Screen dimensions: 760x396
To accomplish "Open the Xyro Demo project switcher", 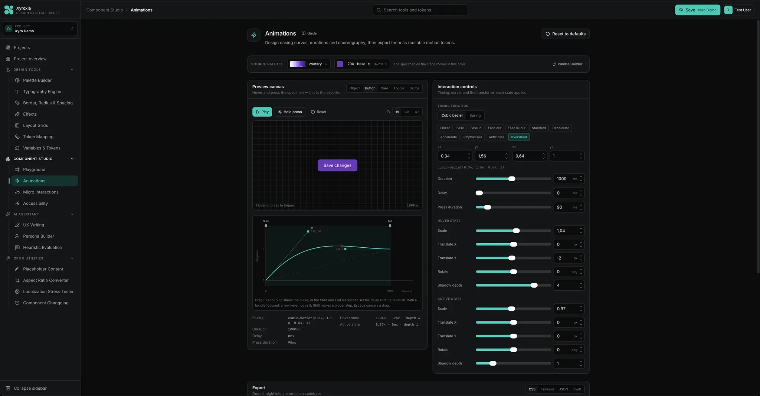I will (40, 29).
